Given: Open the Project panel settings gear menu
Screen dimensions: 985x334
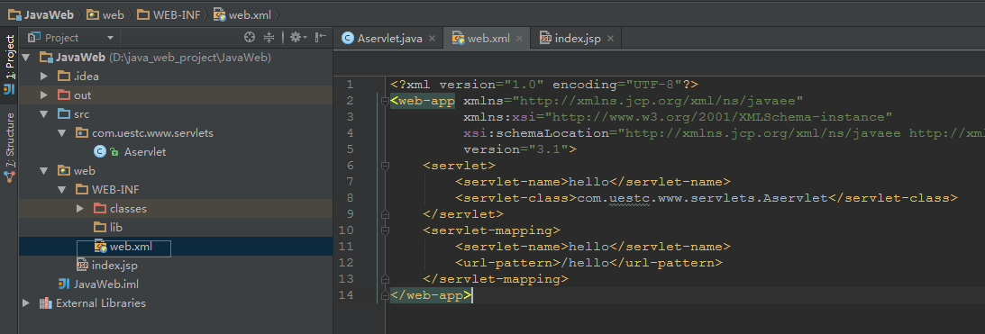Looking at the screenshot, I should pos(297,38).
